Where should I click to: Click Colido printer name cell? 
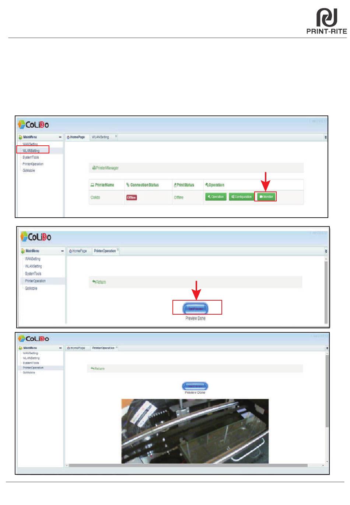[x=95, y=197]
